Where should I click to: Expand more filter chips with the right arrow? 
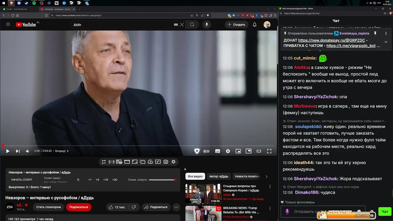(x=267, y=176)
